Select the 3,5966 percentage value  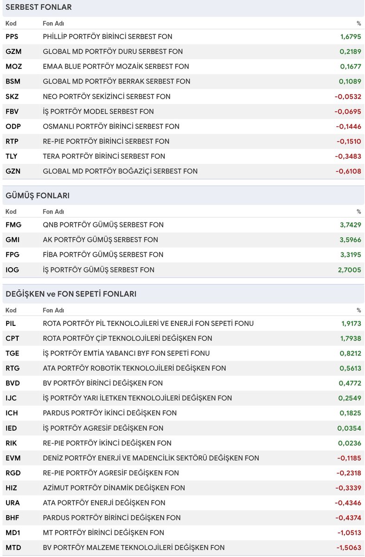[351, 240]
